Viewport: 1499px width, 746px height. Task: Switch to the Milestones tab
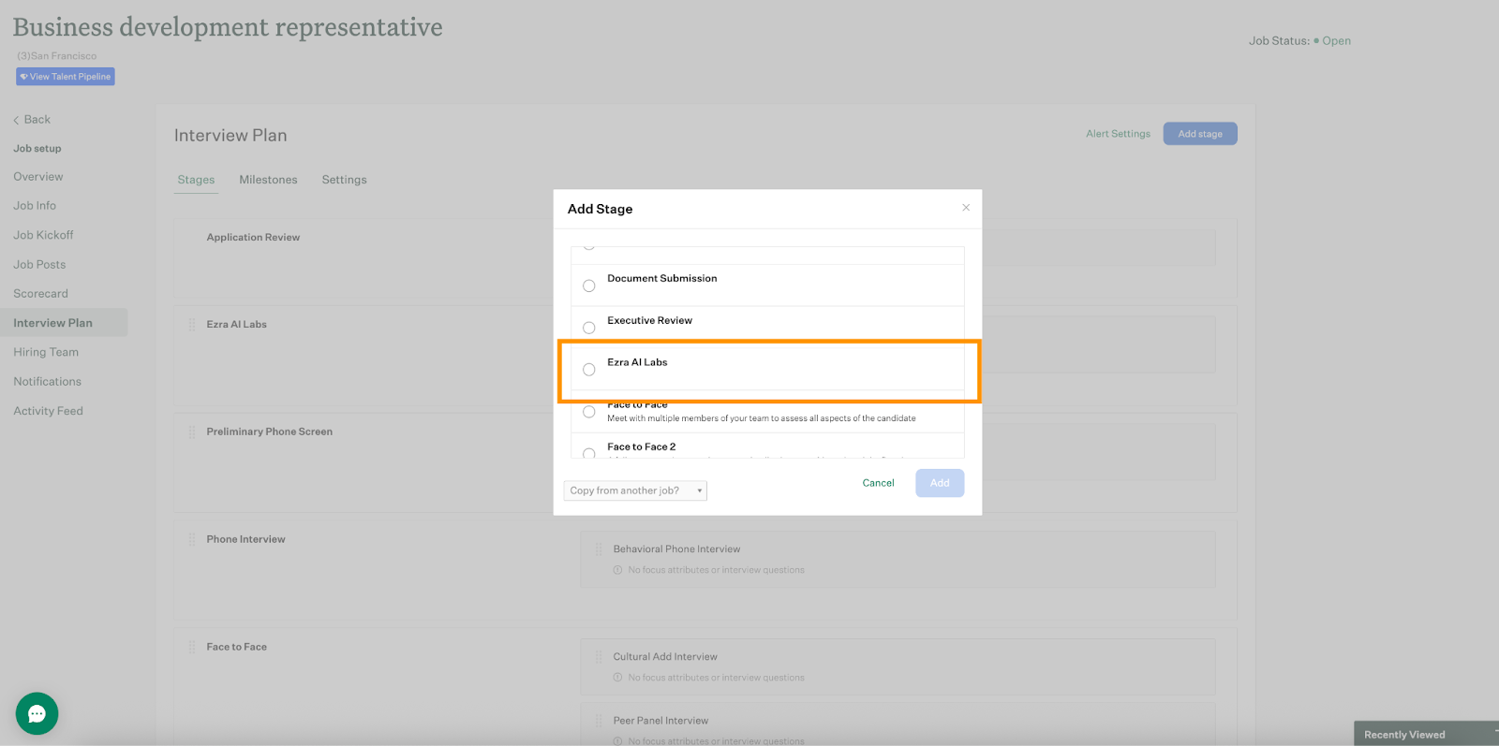(268, 180)
